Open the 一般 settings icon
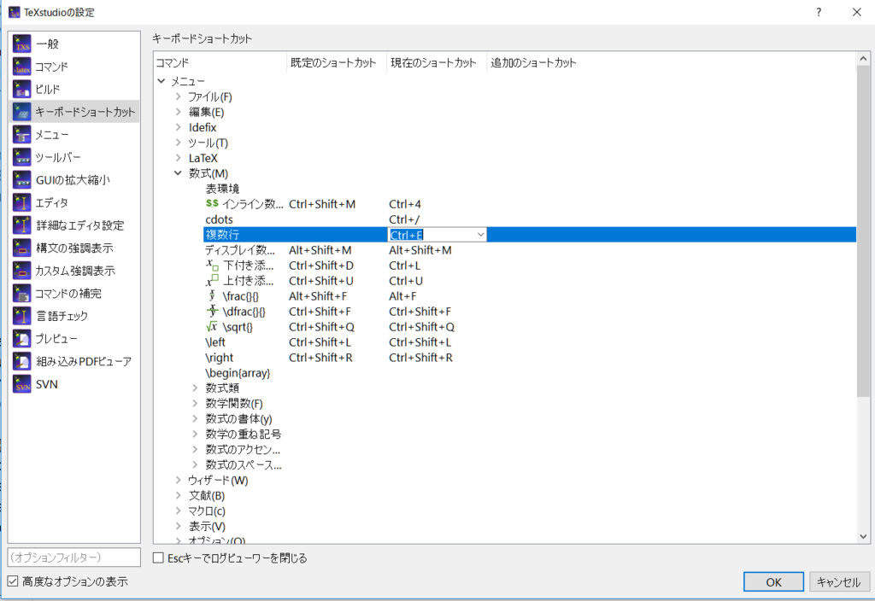The height and width of the screenshot is (601, 875). click(21, 44)
